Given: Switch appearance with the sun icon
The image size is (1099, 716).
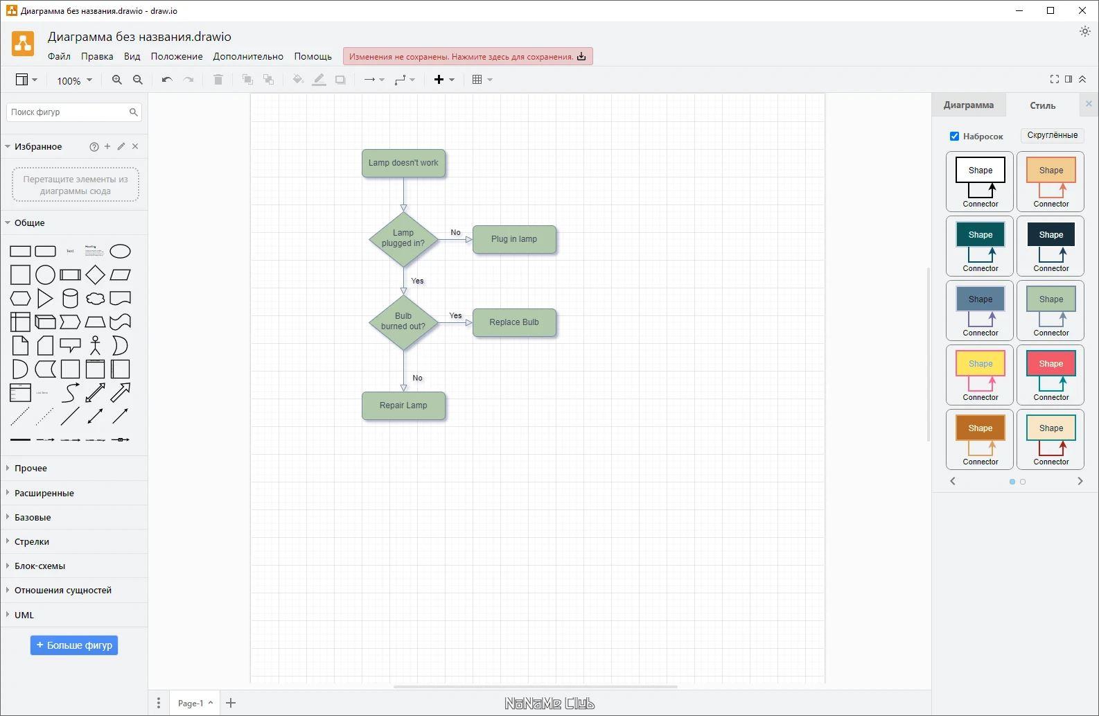Looking at the screenshot, I should 1084,31.
